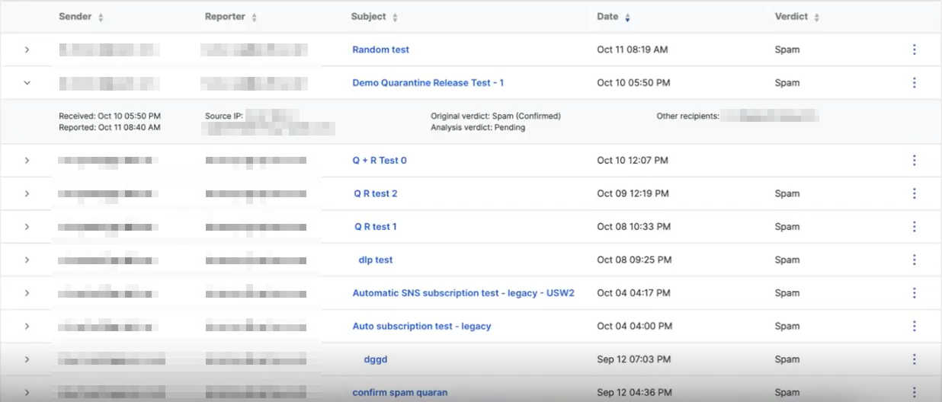The image size is (942, 402).
Task: Expand Auto subscription test - legacy row
Action: click(x=27, y=326)
